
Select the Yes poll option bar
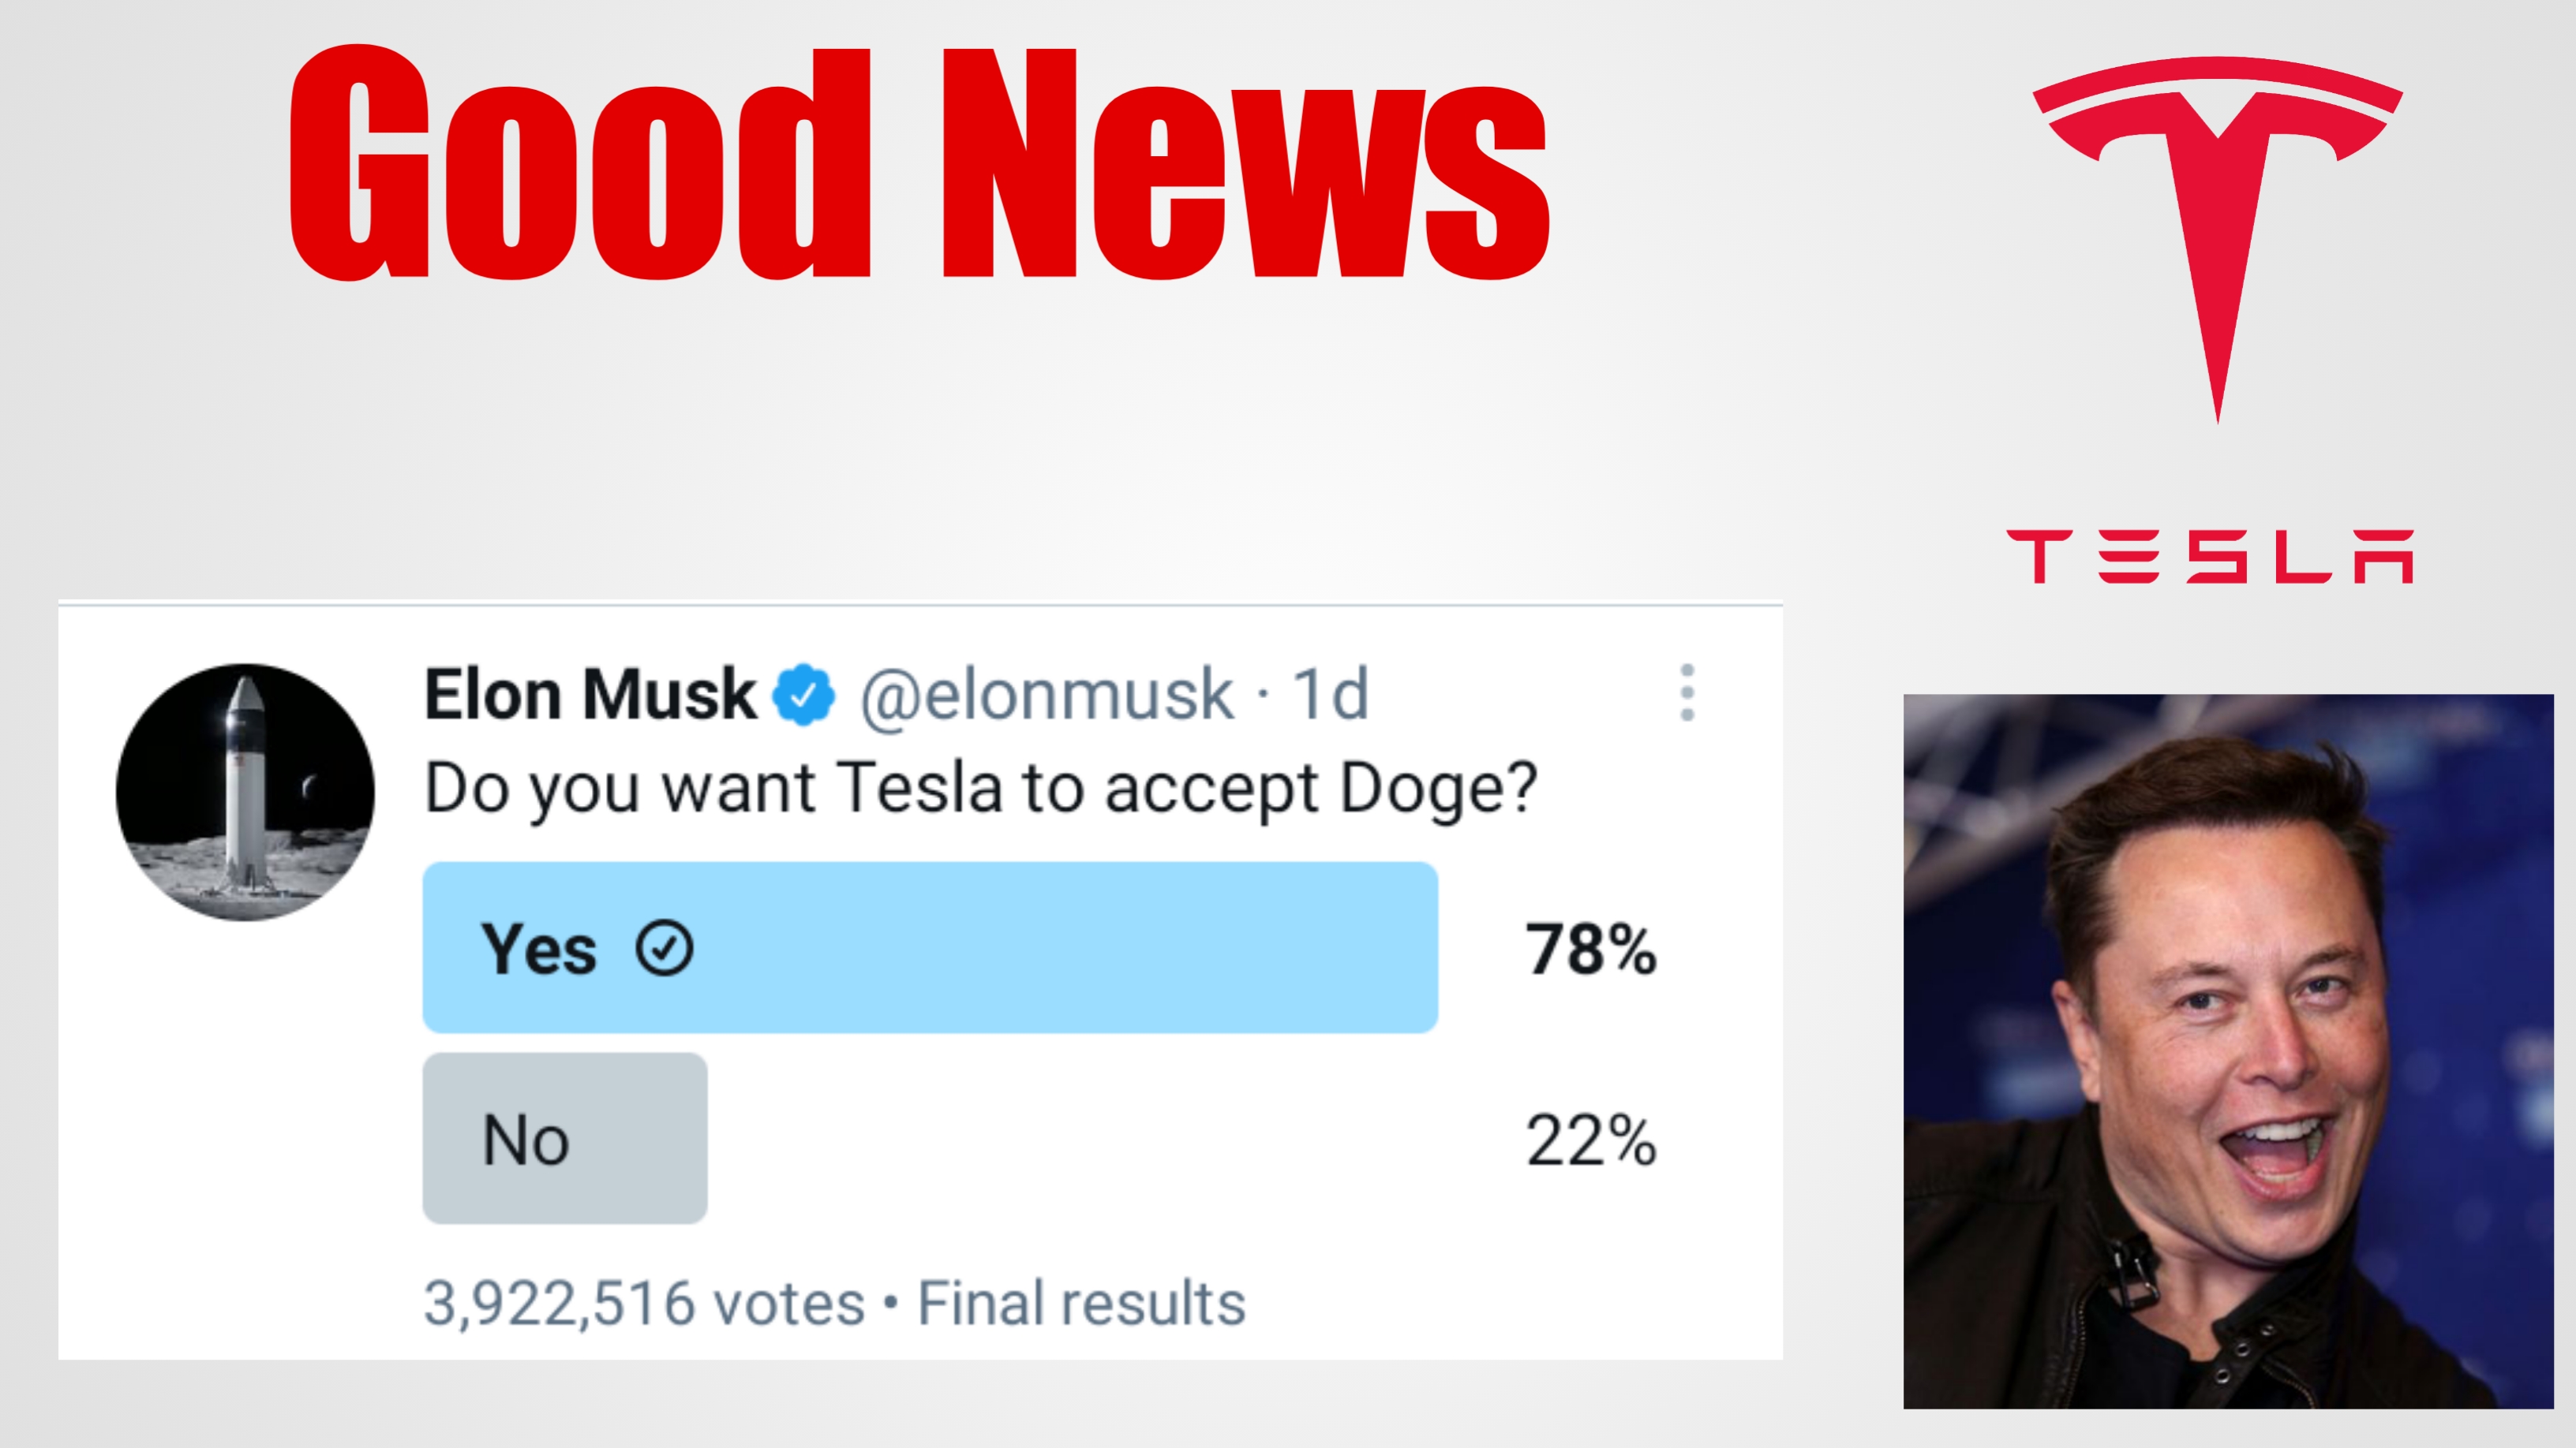pyautogui.click(x=930, y=947)
